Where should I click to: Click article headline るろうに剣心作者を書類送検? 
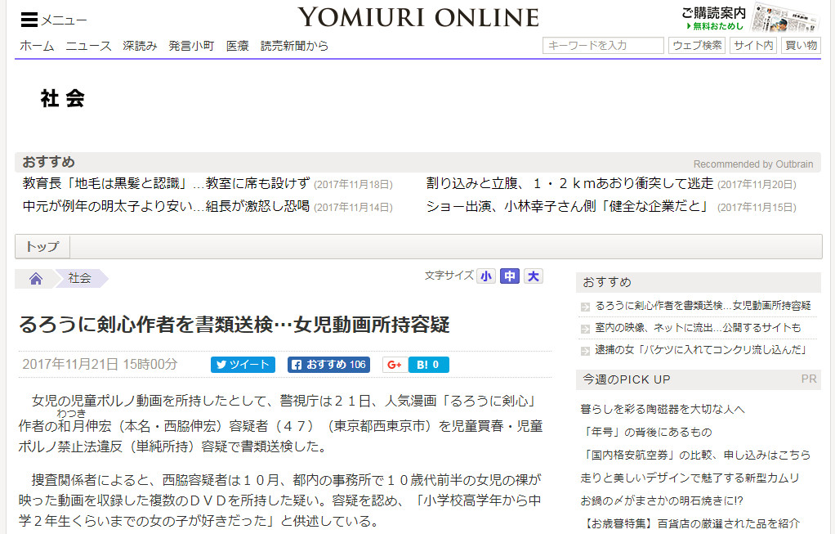(234, 325)
